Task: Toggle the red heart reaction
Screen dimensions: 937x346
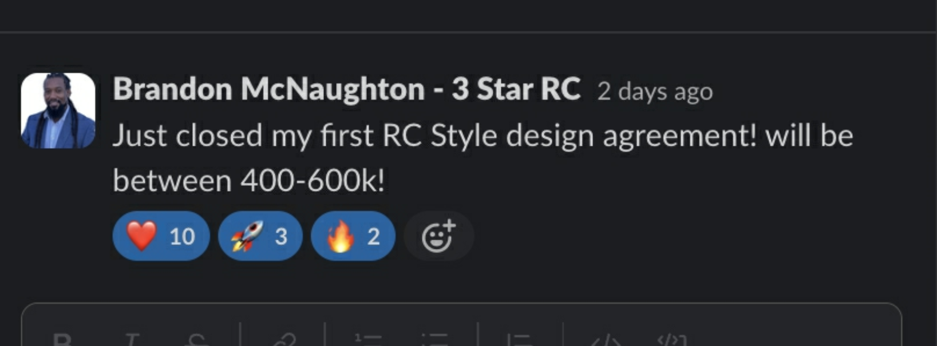Action: (161, 236)
